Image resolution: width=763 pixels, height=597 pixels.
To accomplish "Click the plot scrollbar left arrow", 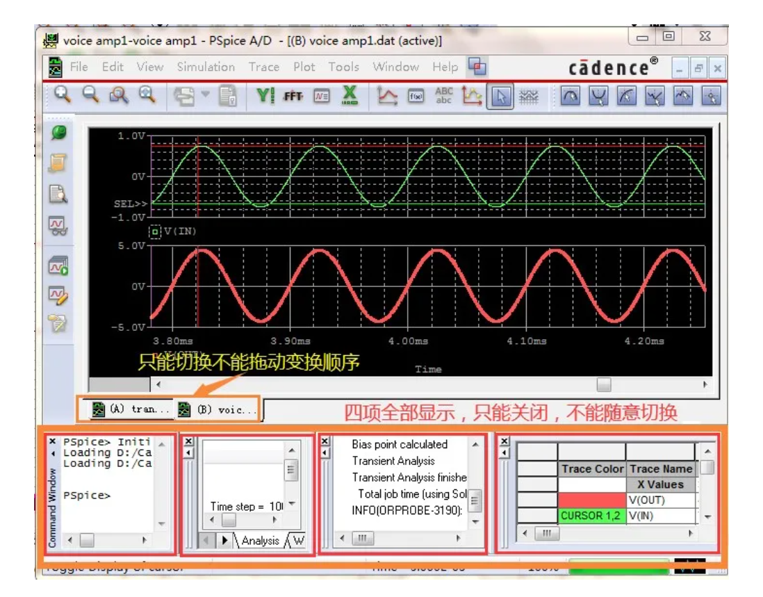I will 158,384.
